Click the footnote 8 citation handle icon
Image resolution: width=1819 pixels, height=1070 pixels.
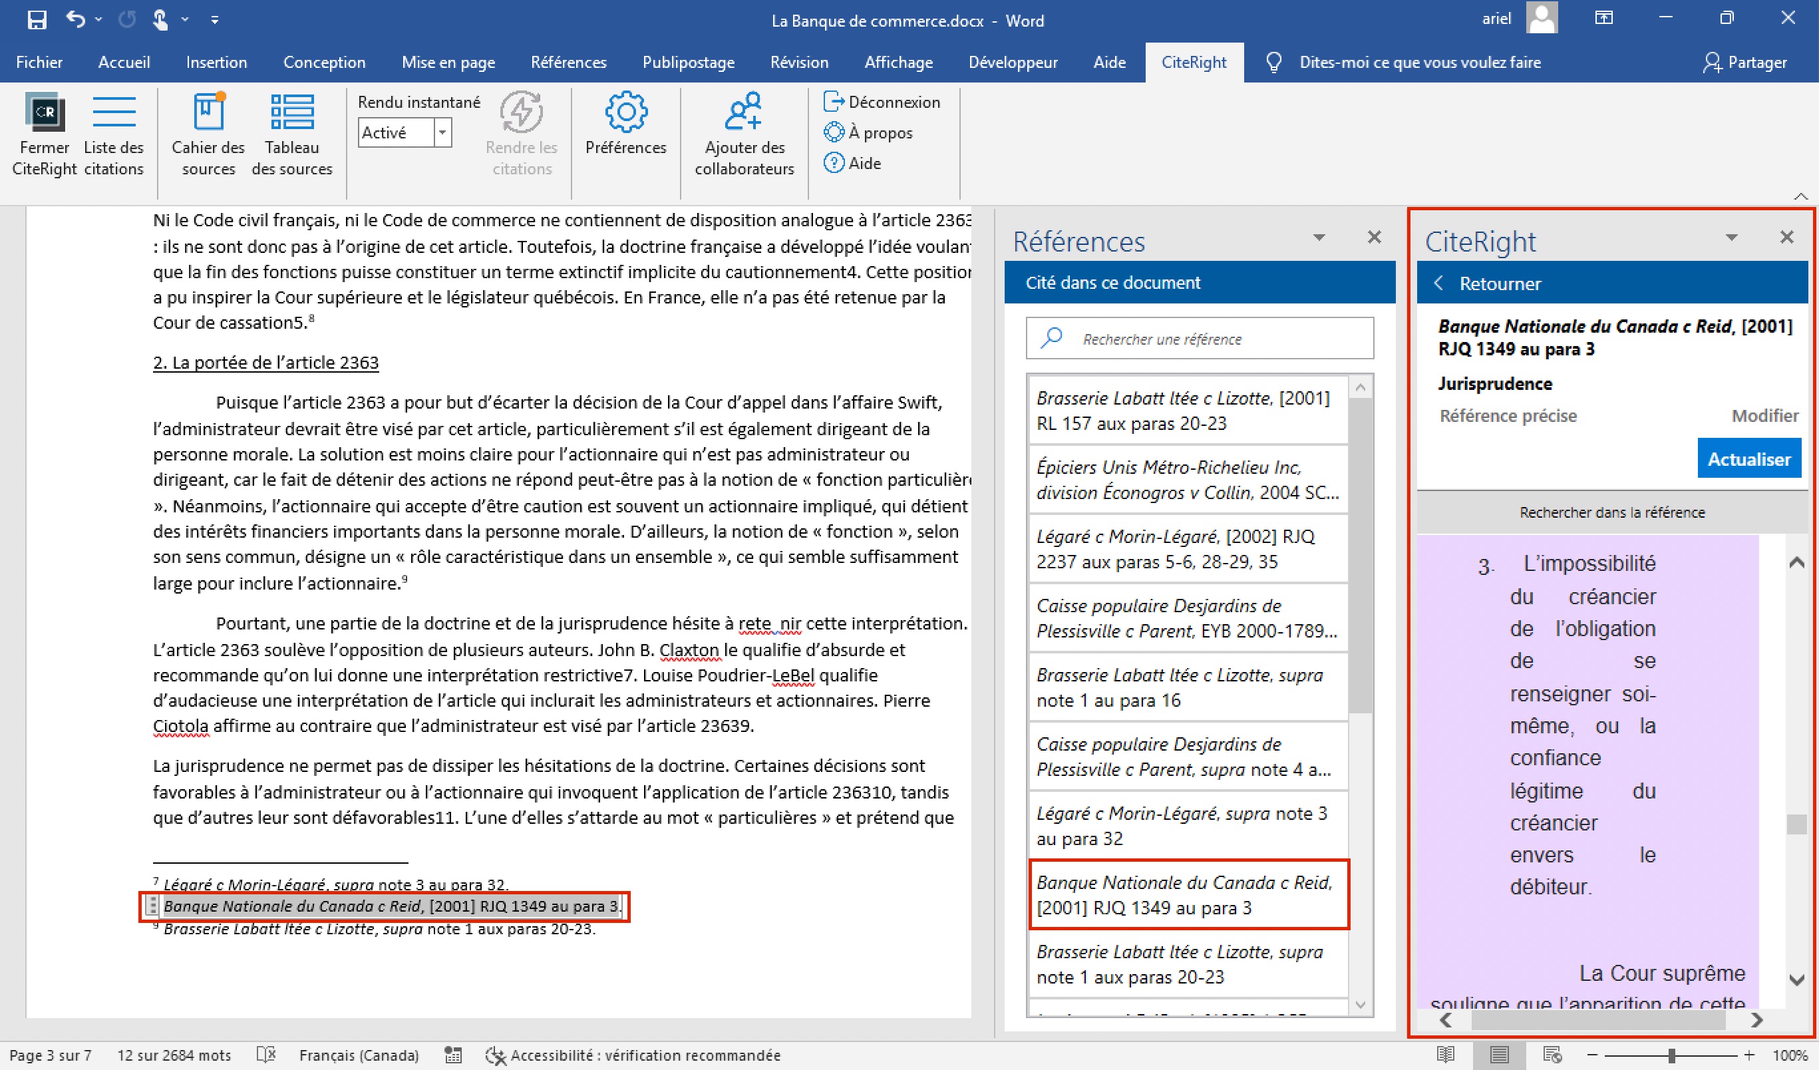152,906
